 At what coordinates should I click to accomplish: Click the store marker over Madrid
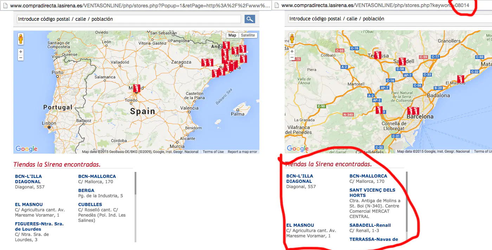click(x=137, y=88)
